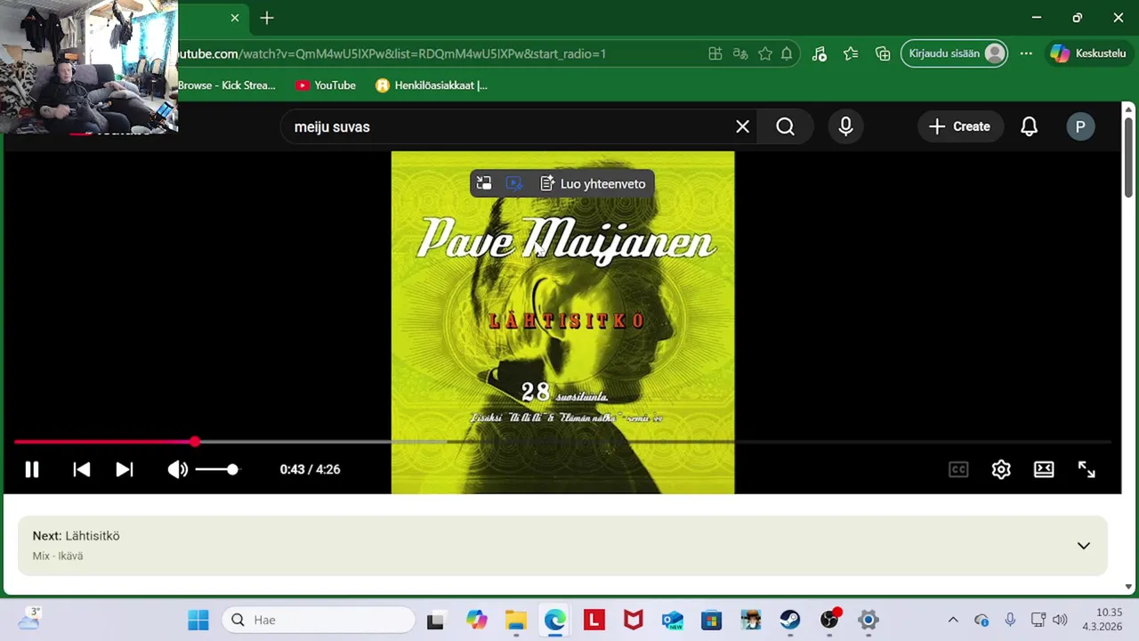The height and width of the screenshot is (641, 1139).
Task: Open the weather widget on the taskbar
Action: (28, 619)
